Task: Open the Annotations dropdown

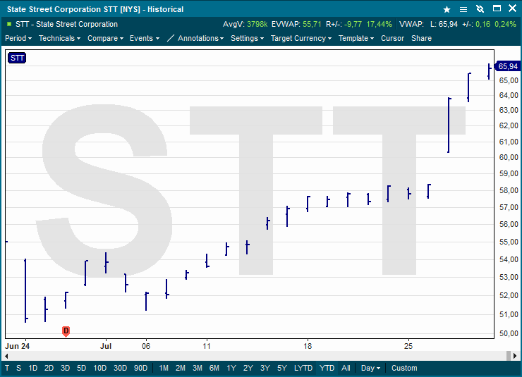Action: 200,38
